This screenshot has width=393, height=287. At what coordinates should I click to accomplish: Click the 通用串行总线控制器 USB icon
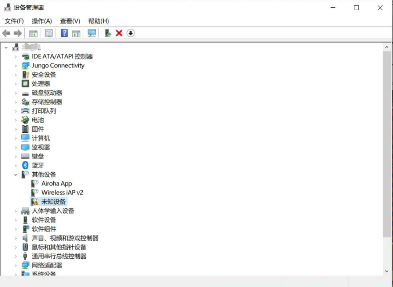(x=25, y=256)
